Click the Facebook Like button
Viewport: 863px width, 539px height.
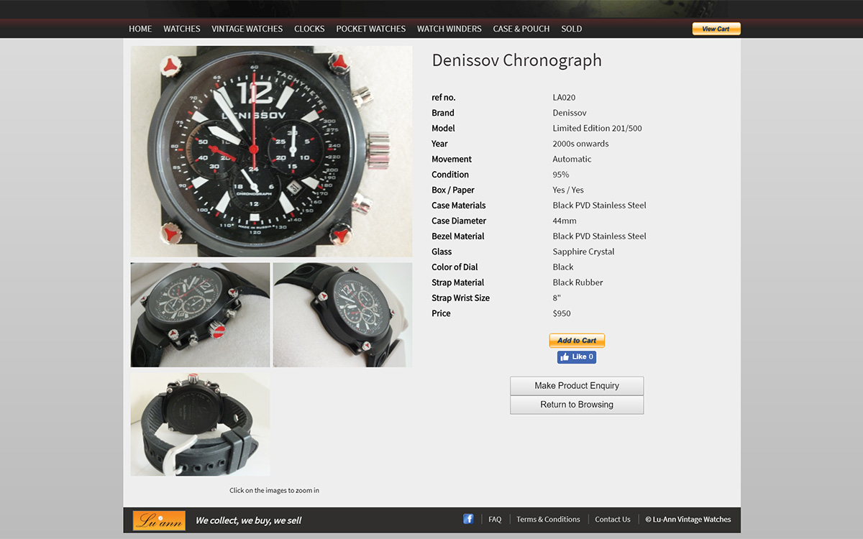point(577,357)
